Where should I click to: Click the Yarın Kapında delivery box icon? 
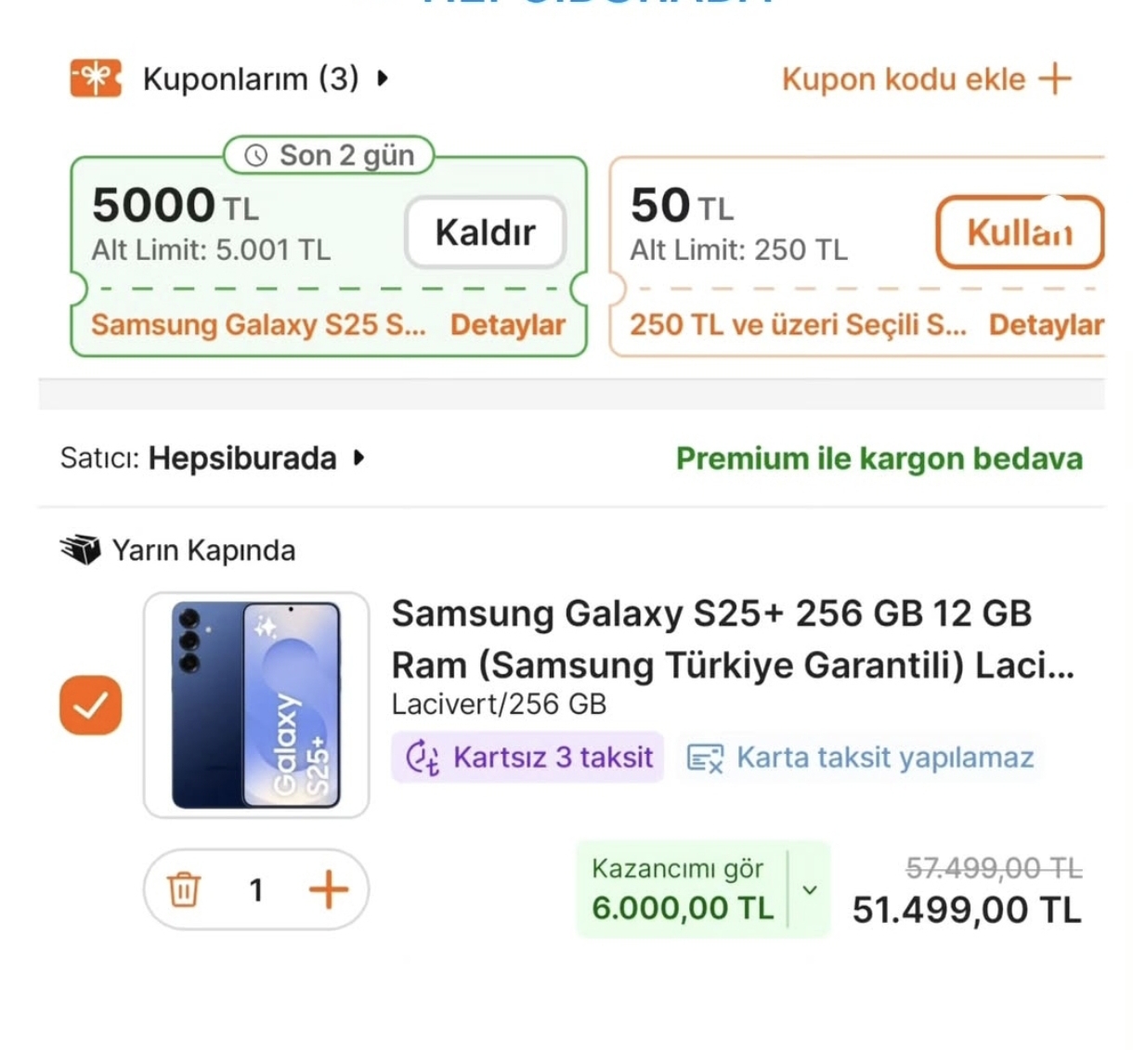[81, 550]
